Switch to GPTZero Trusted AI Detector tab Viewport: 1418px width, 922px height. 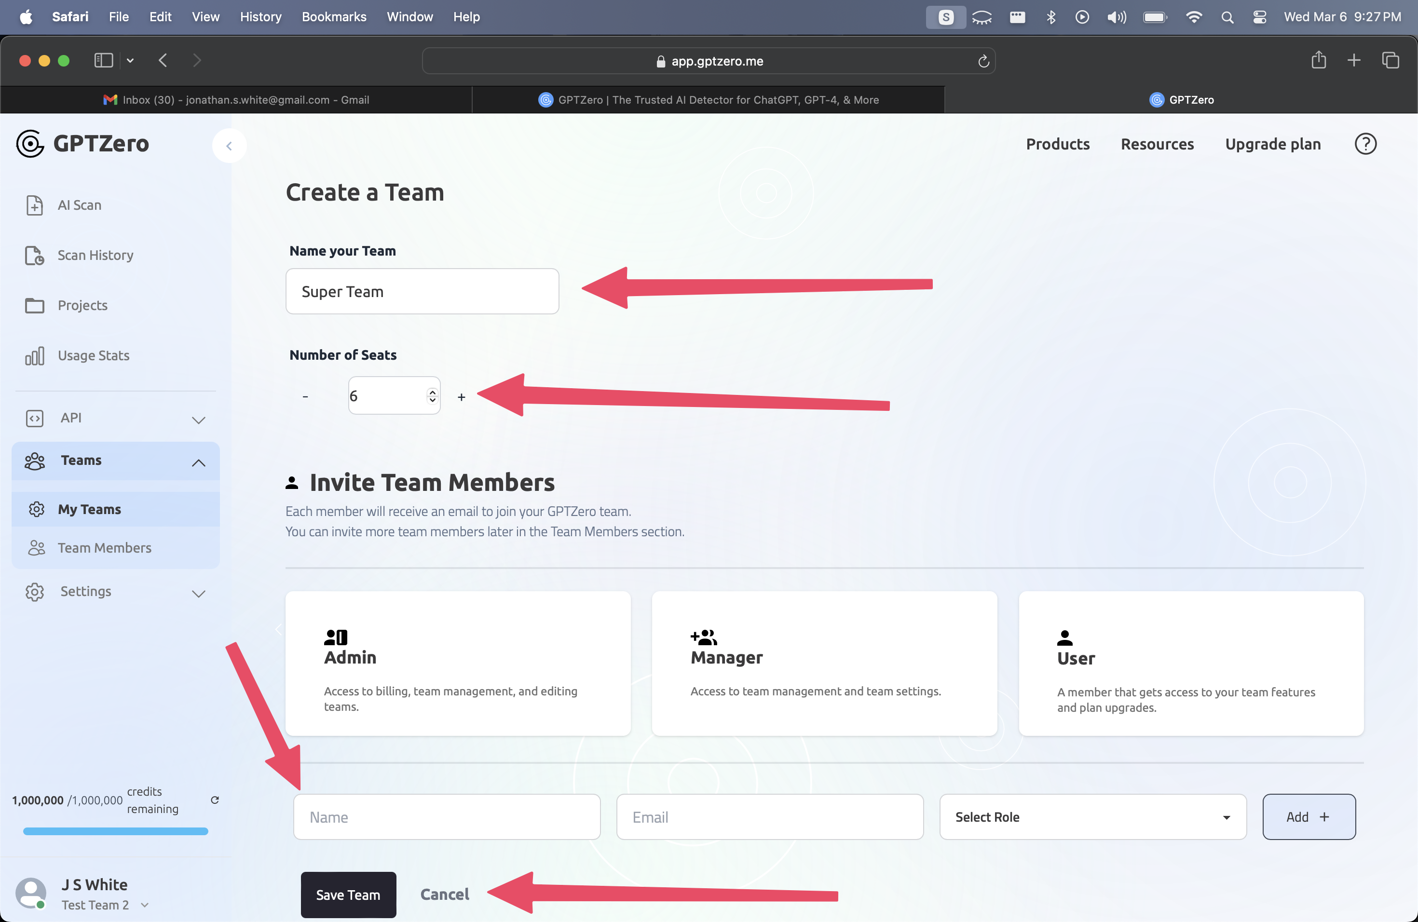(x=708, y=99)
